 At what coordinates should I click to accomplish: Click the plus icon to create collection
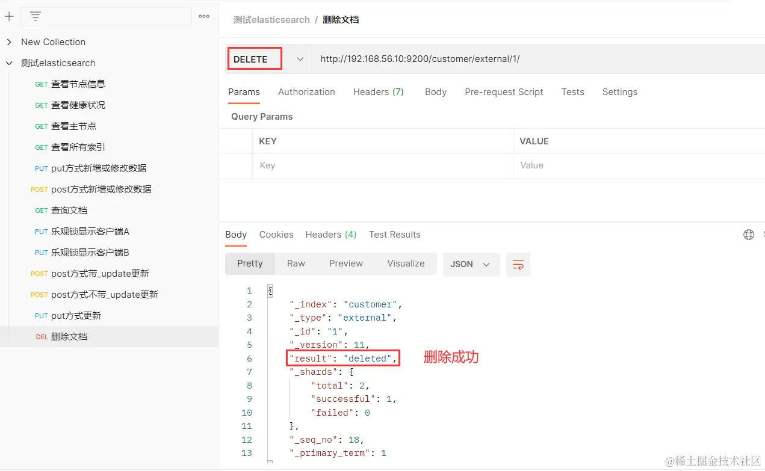[9, 16]
